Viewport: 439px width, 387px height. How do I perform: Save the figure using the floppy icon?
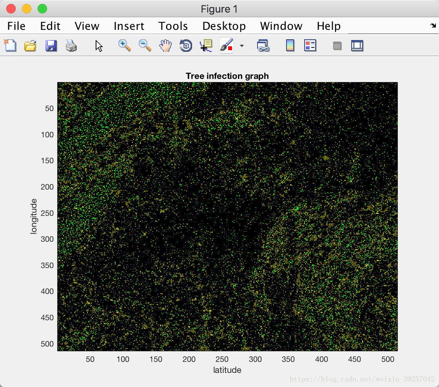point(51,46)
